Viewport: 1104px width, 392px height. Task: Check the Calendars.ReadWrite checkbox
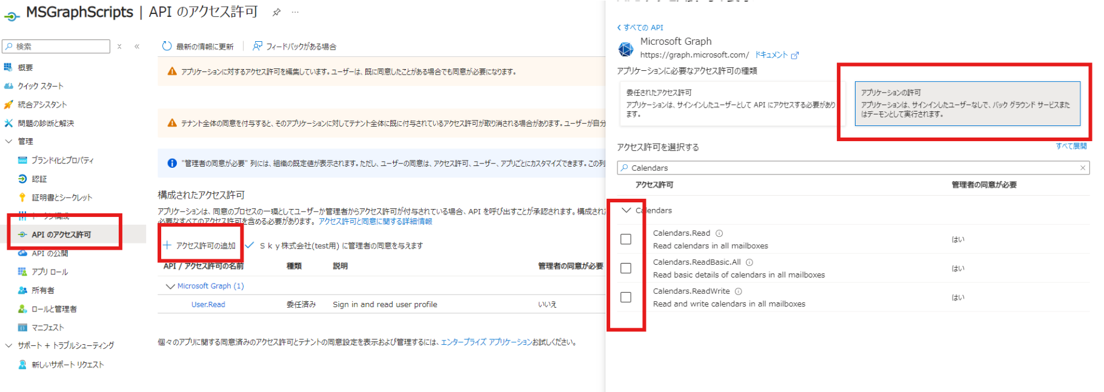(626, 297)
